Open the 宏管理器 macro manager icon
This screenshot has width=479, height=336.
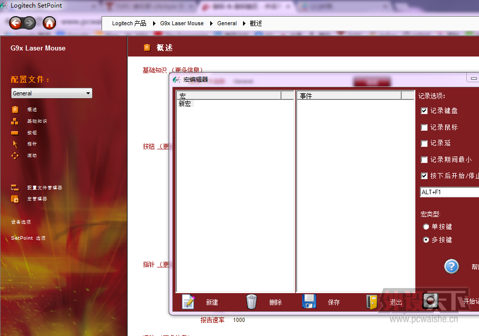(15, 199)
